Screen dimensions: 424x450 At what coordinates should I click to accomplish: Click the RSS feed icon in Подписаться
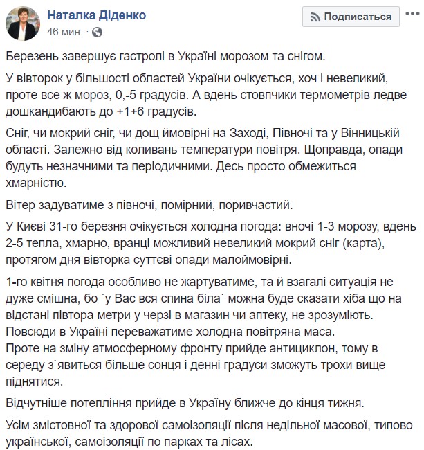315,17
